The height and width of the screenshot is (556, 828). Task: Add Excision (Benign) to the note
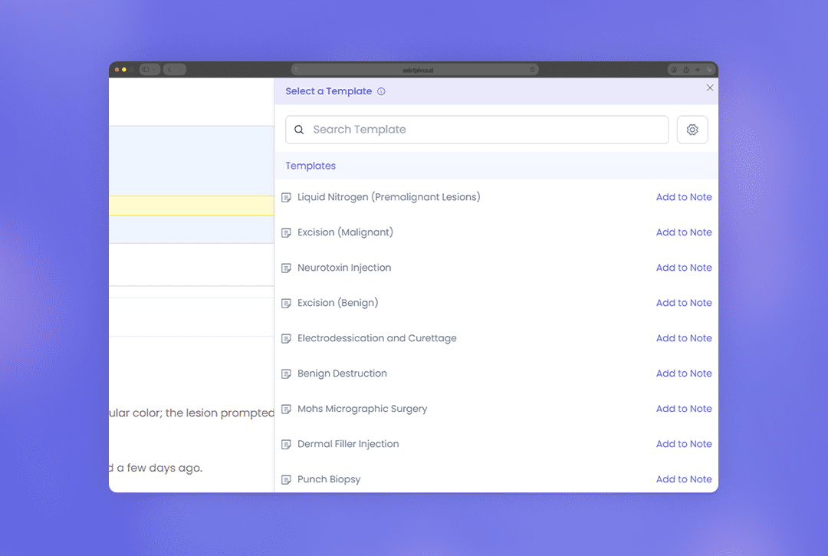pos(684,303)
